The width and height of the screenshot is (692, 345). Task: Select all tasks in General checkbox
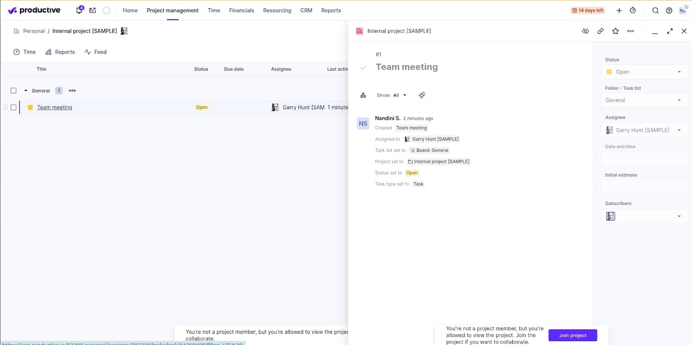coord(13,91)
